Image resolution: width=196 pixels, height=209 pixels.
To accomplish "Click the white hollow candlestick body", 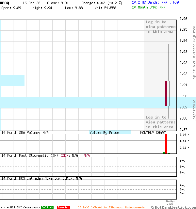I will coord(169,93).
